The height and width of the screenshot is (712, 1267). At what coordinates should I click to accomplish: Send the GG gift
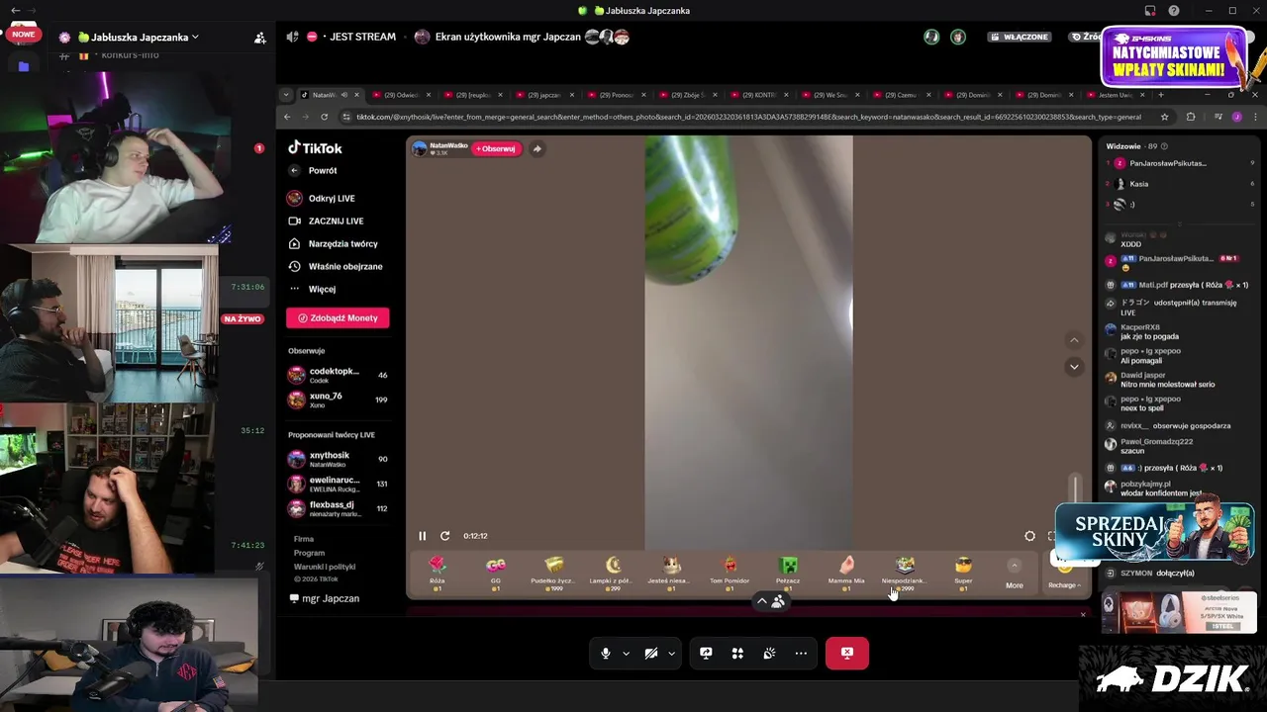point(496,574)
